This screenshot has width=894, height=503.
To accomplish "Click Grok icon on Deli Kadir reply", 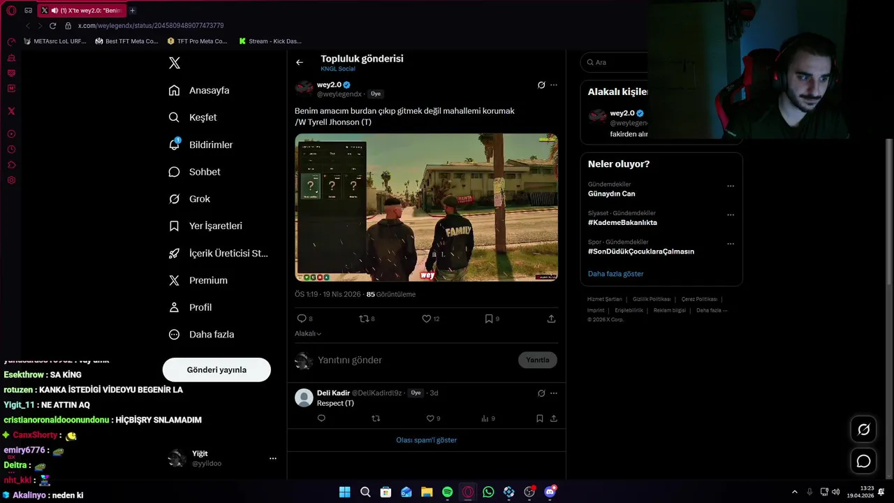I will click(541, 393).
